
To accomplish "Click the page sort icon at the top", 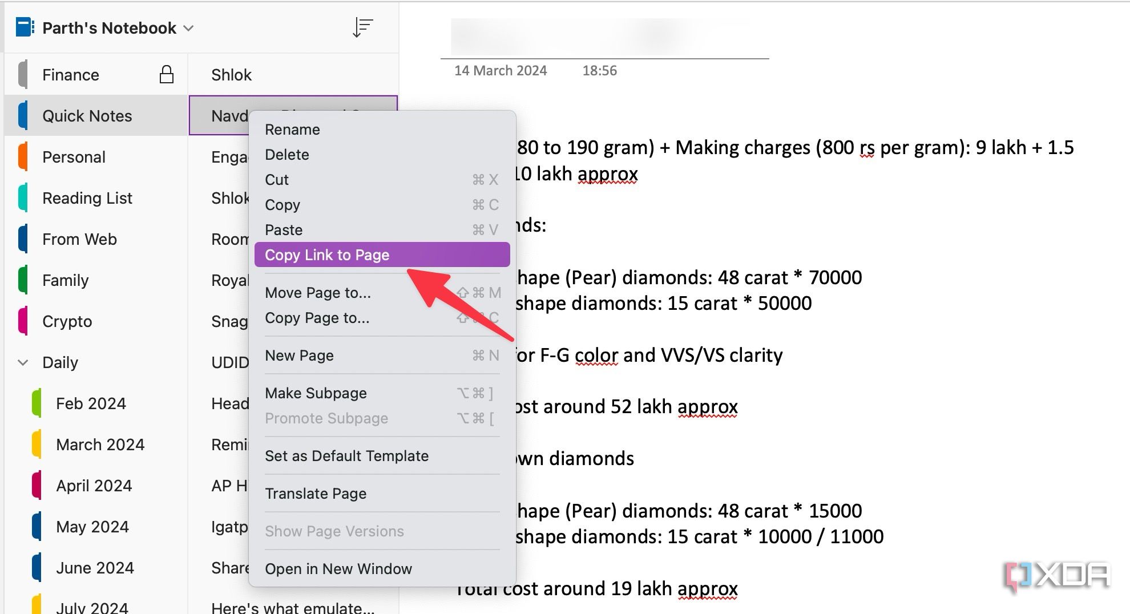I will tap(362, 27).
